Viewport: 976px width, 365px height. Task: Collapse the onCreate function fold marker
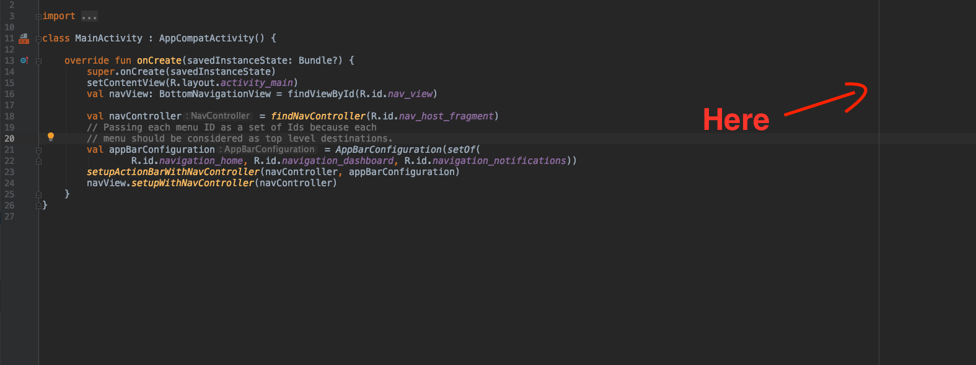tap(38, 61)
